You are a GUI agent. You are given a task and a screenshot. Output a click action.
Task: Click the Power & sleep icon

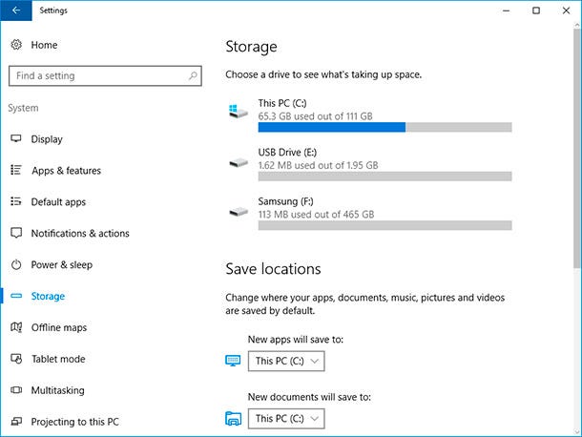click(16, 264)
